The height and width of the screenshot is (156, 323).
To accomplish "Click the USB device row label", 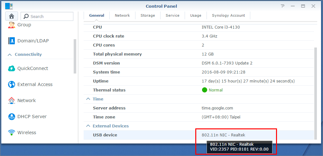I will [x=105, y=135].
